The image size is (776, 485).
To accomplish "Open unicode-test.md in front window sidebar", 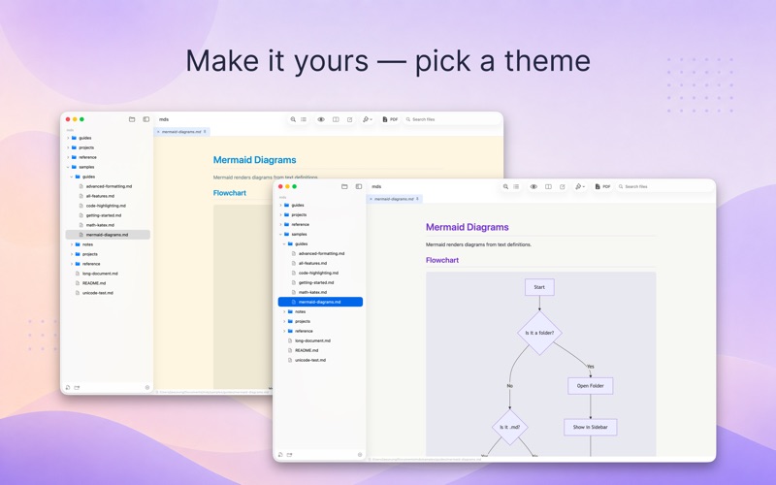I will (x=320, y=360).
